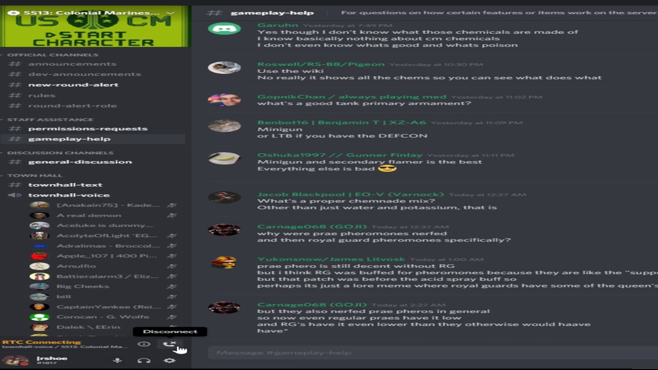Open Roswell/RS-B8/Pigeon username profile
Screen dimensions: 658x370
(321, 64)
